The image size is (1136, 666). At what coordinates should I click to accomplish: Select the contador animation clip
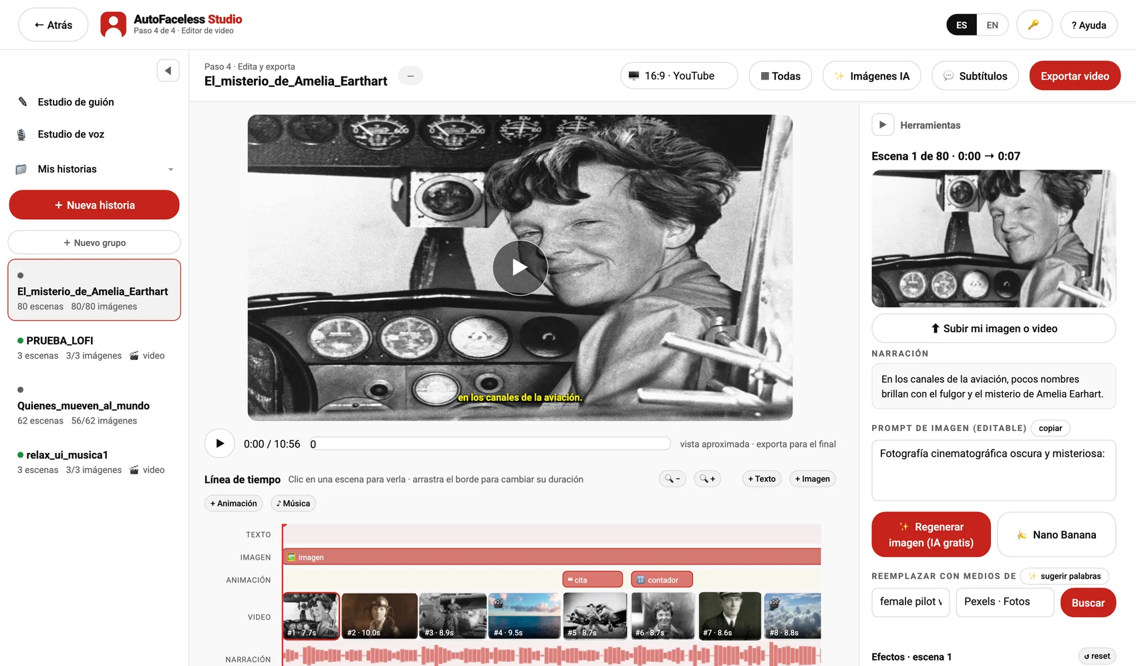click(x=662, y=580)
